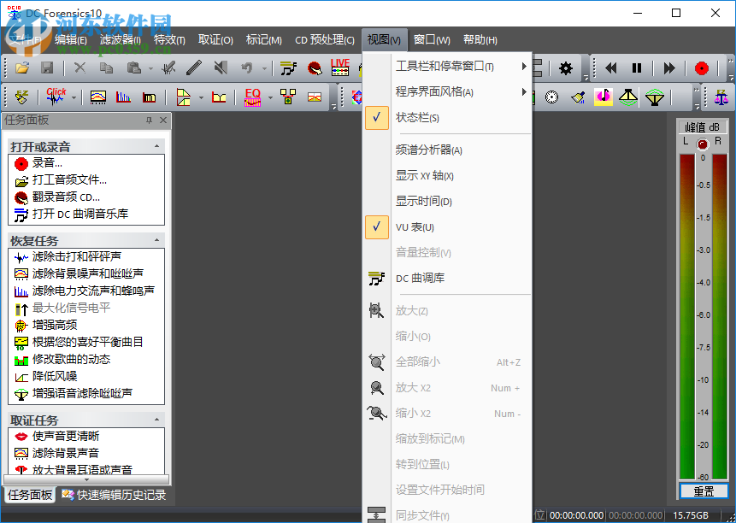Pin the 任务面板 panel

[x=149, y=120]
